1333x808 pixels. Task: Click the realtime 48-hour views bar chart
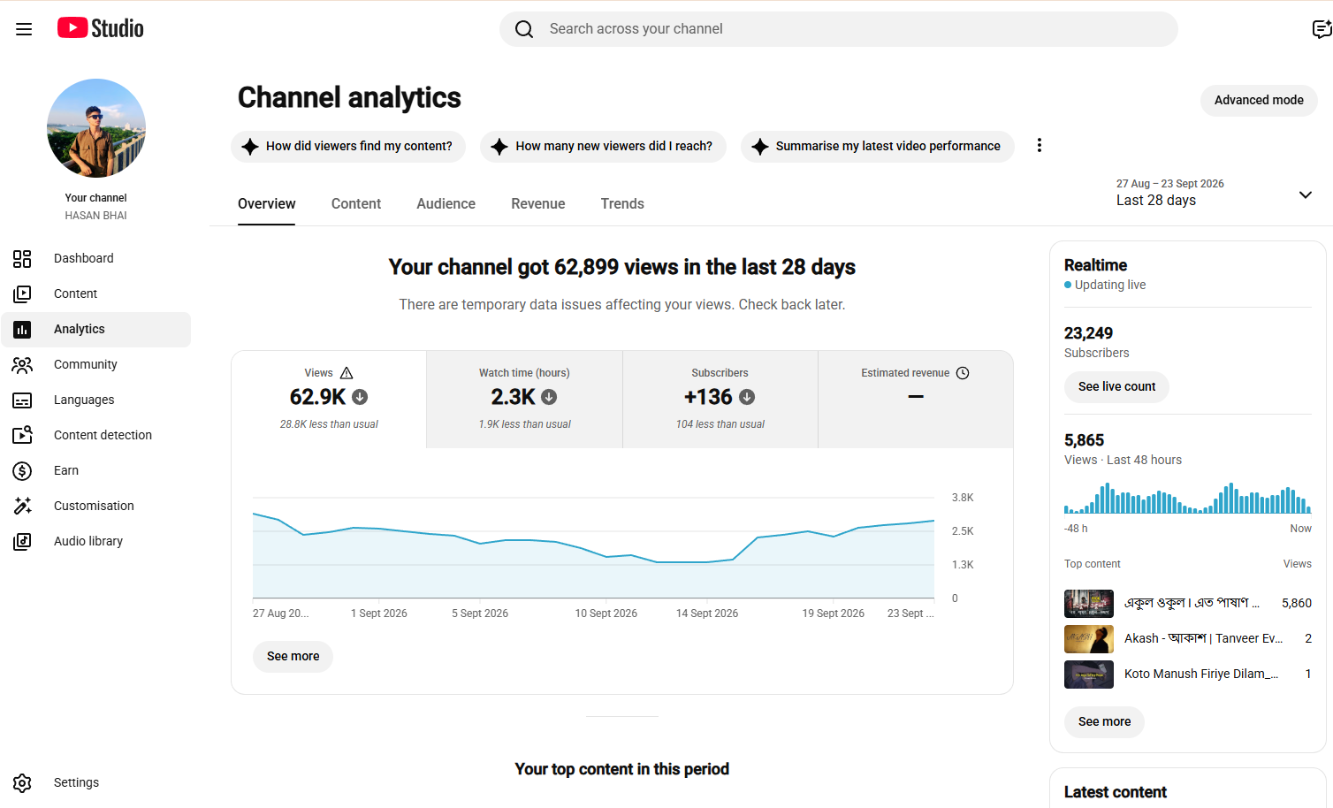(x=1187, y=498)
